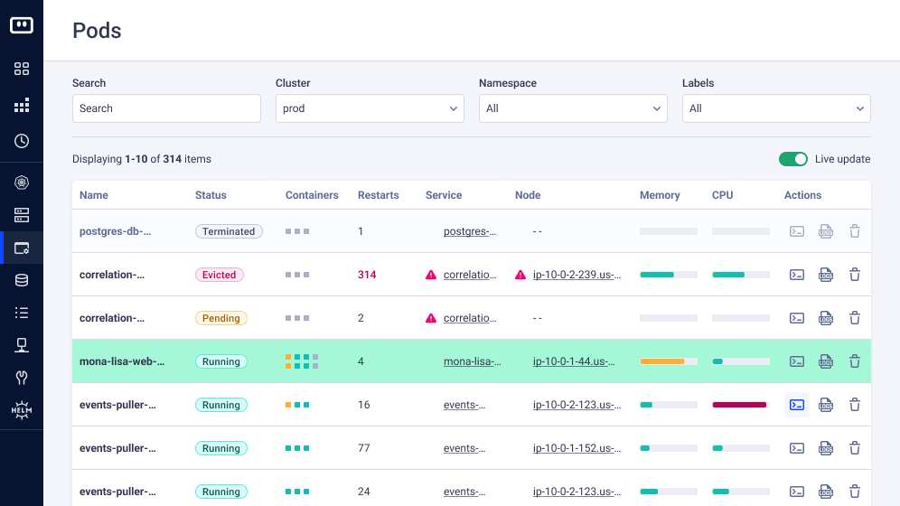
Task: Open the mona-lisa- service link
Action: point(472,361)
